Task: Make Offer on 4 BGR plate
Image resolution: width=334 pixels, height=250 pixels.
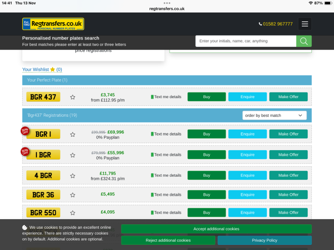Action: 288,175
